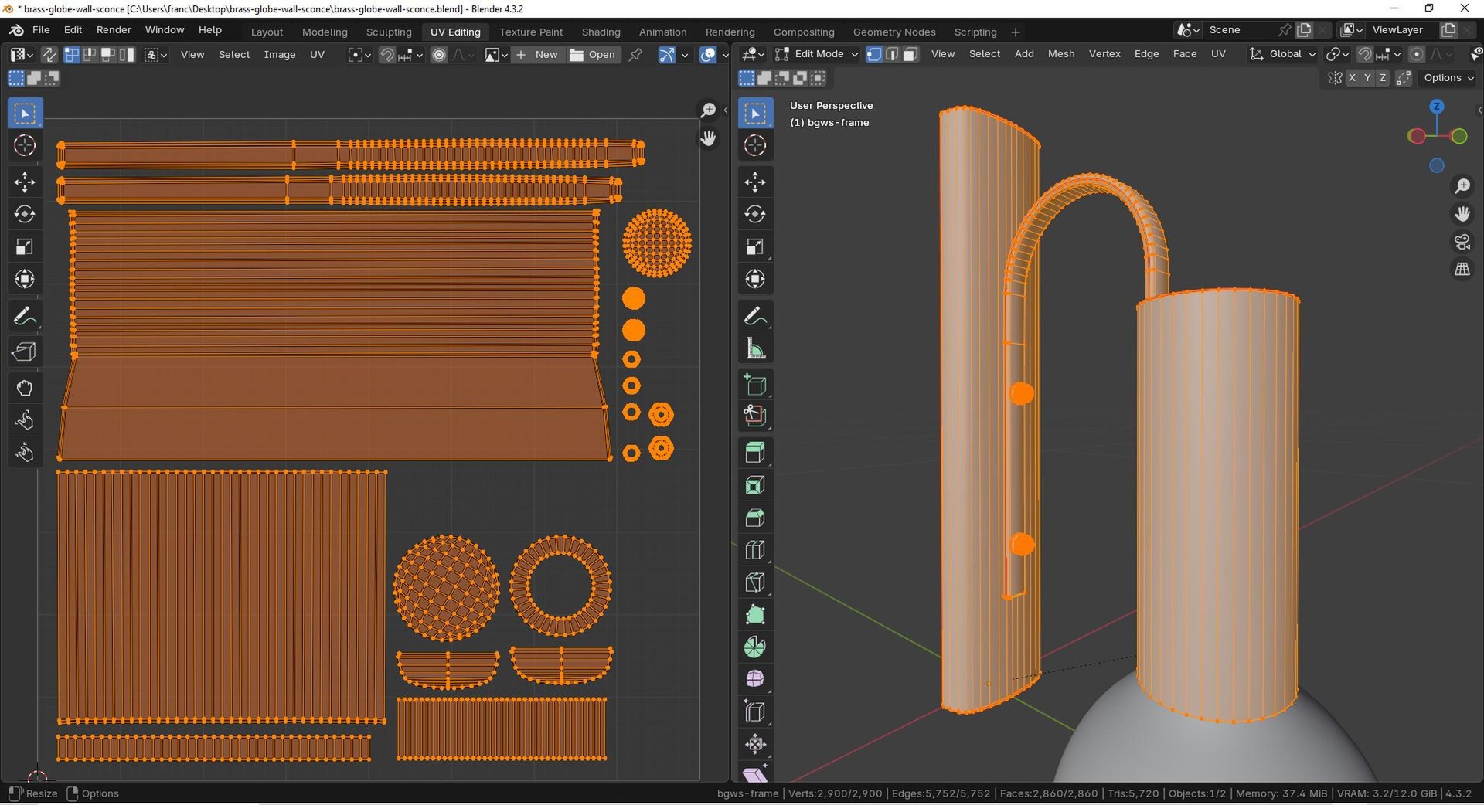Select the Relax tool in the UV editor
Image resolution: width=1484 pixels, height=805 pixels.
point(25,420)
